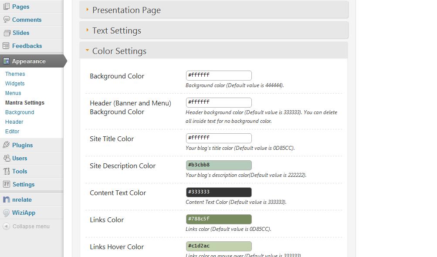Click the Comments speech bubble icon
This screenshot has width=437, height=257.
(x=6, y=20)
